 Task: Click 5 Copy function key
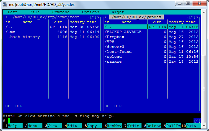(x=93, y=126)
